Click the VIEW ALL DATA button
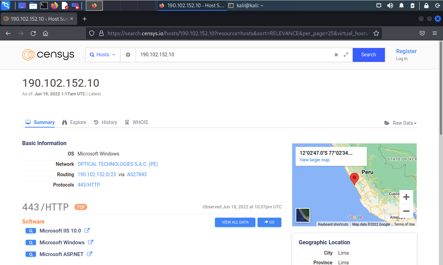Viewport: 443px width, 265px height. 235,222
